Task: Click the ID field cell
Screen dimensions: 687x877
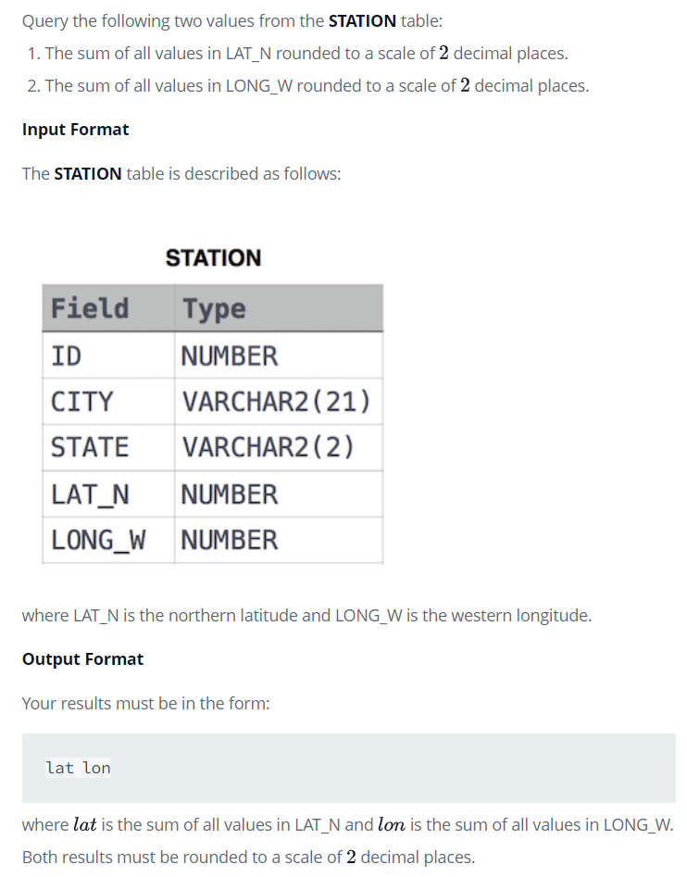Action: click(x=108, y=356)
